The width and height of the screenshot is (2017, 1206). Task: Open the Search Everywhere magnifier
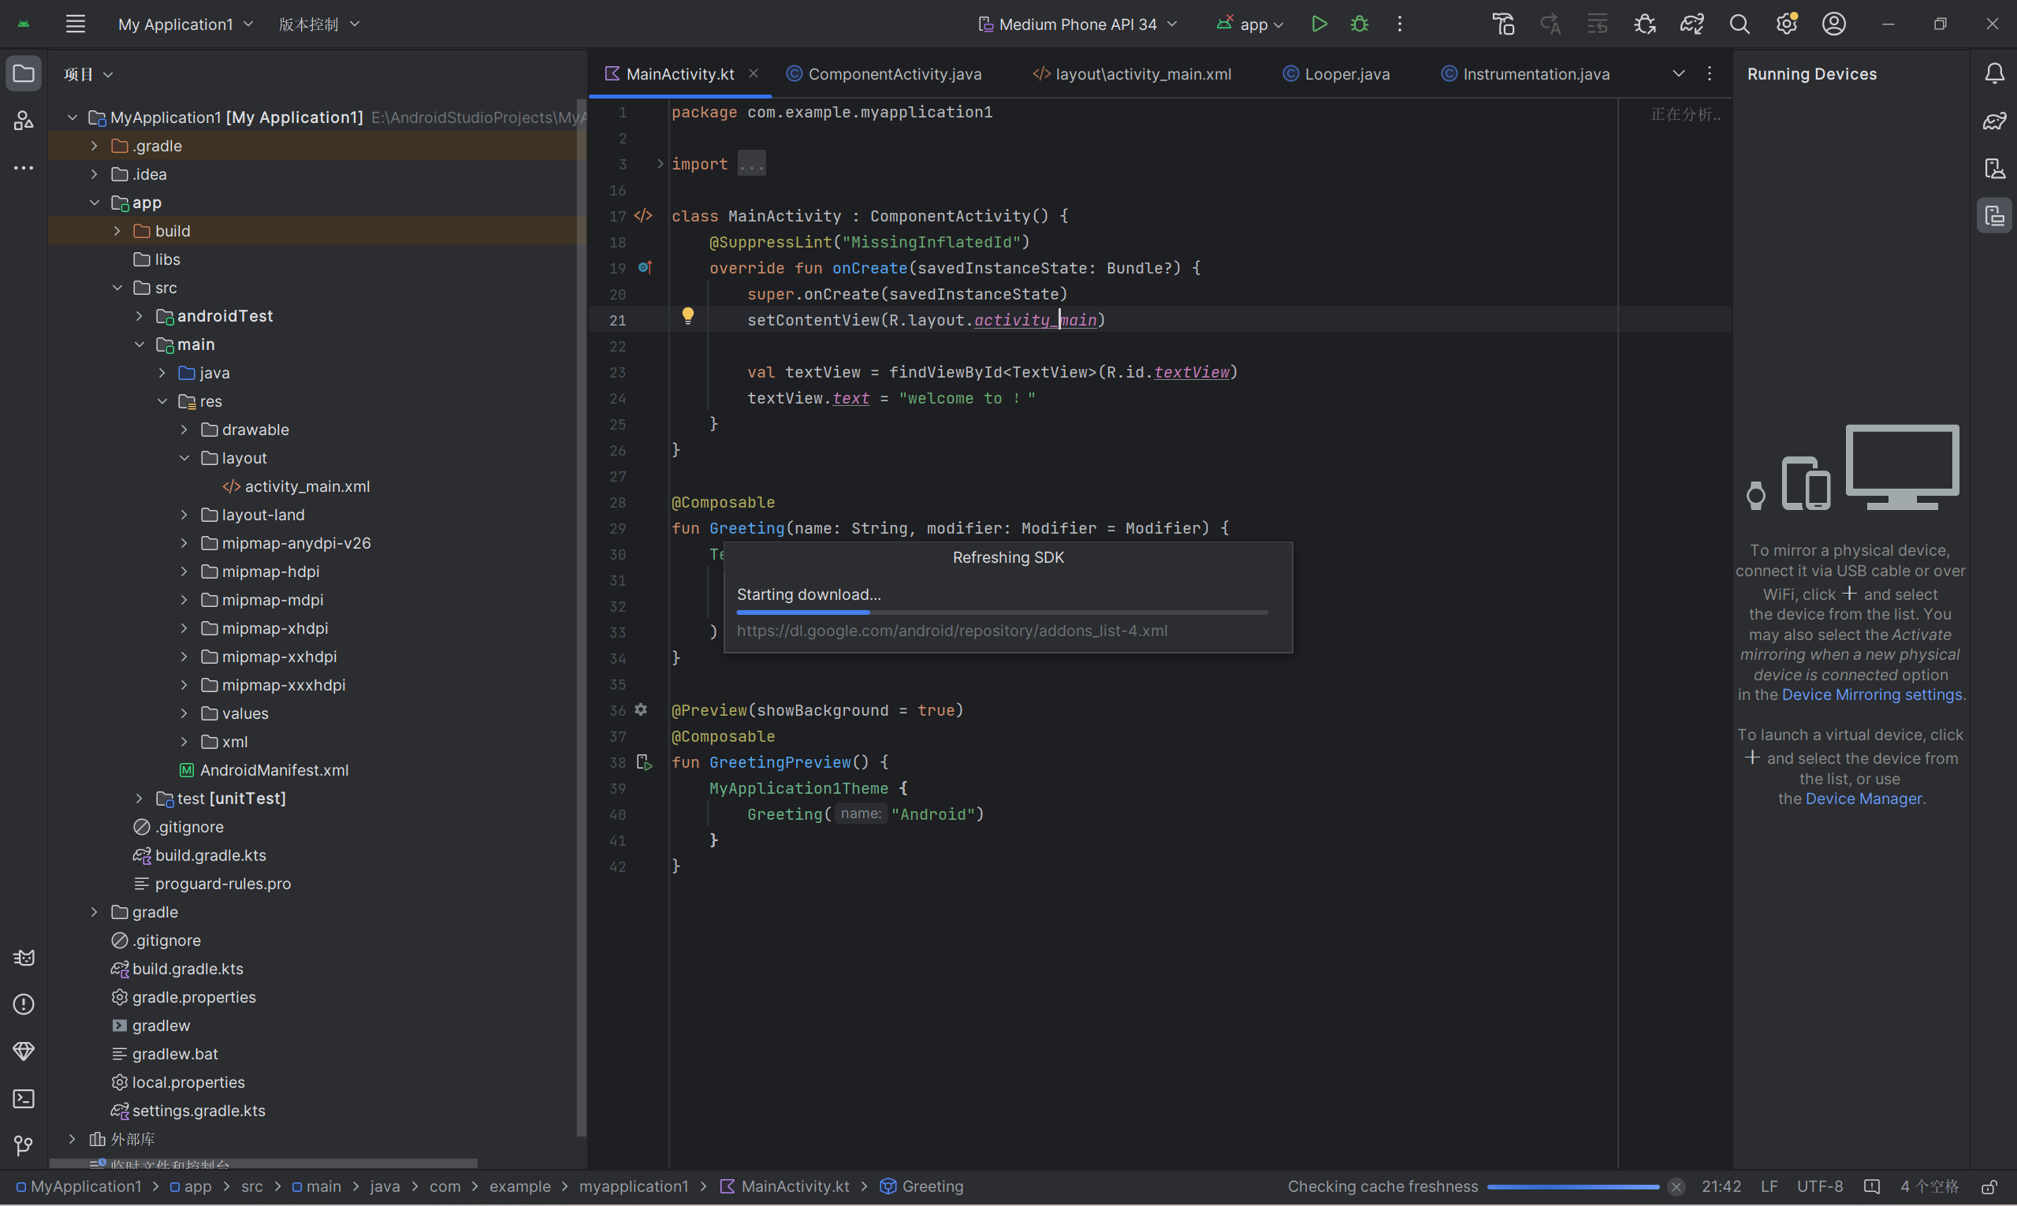[1739, 24]
